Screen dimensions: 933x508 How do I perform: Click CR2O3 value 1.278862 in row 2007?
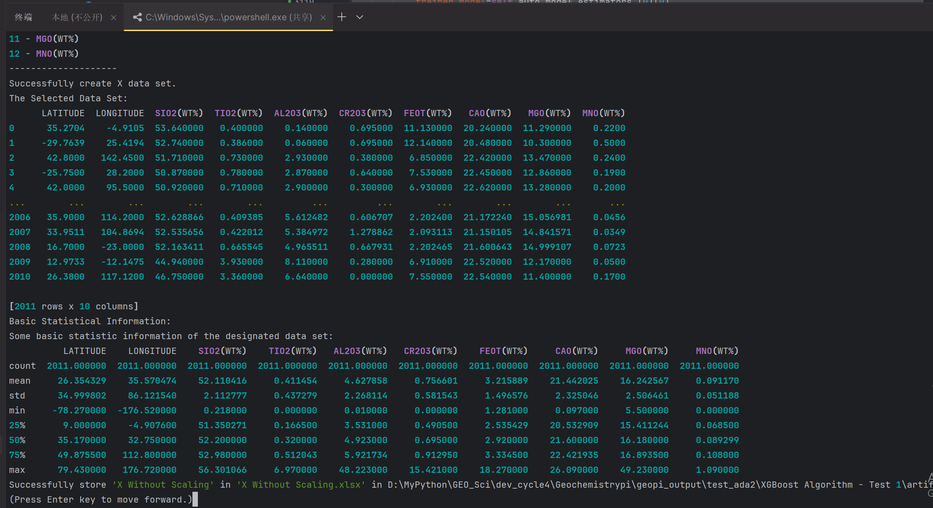(x=371, y=232)
